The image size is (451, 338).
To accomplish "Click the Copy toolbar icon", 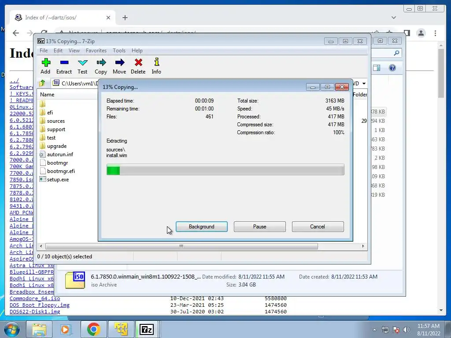I will point(101,66).
